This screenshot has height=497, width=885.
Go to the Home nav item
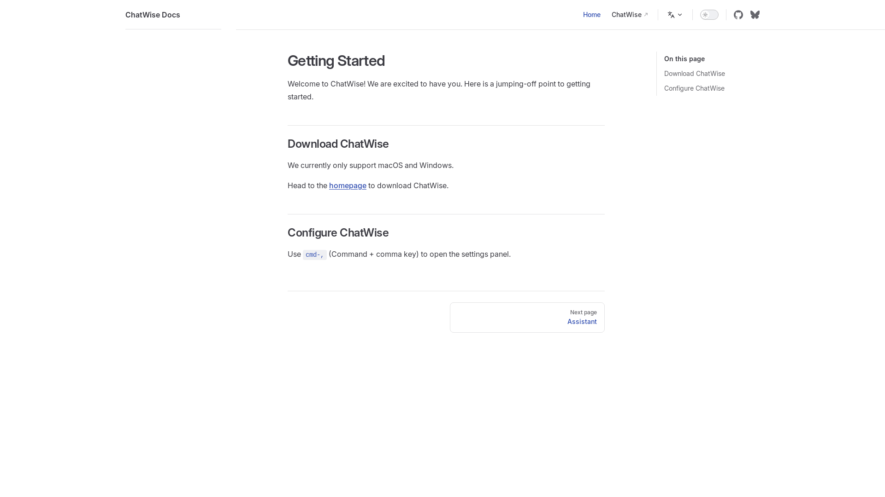592,15
